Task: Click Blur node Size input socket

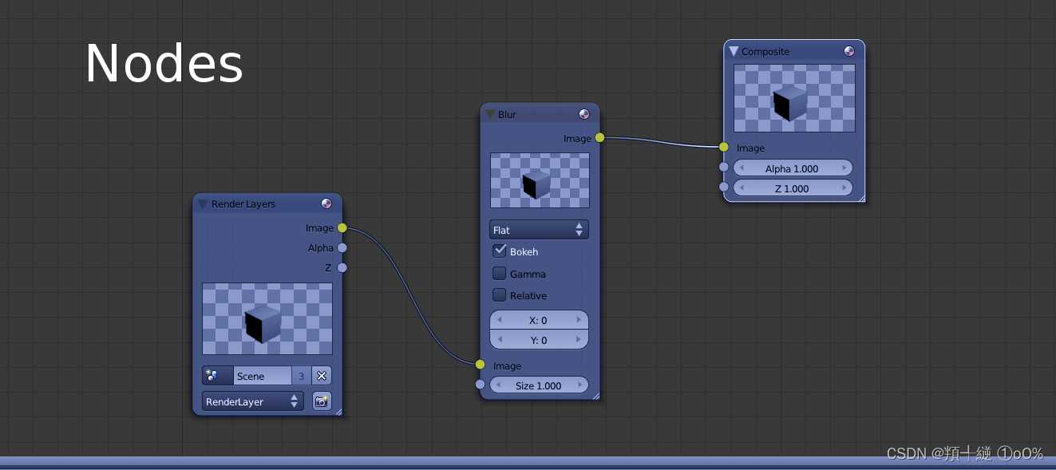Action: click(480, 385)
